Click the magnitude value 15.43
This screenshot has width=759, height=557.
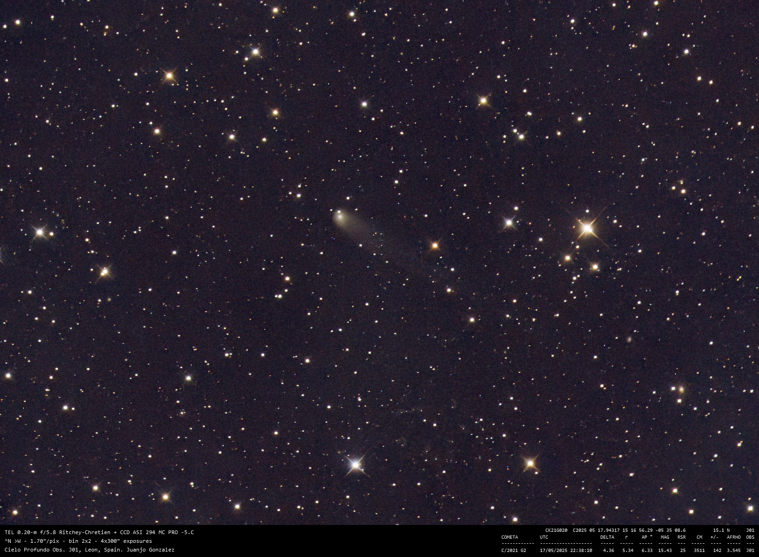(665, 550)
